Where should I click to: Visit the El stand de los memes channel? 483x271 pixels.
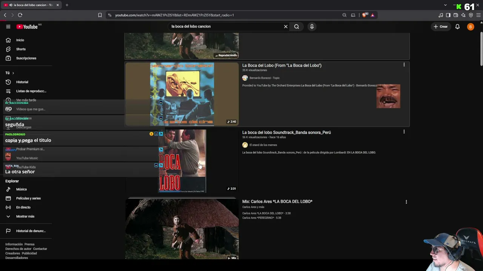click(263, 145)
